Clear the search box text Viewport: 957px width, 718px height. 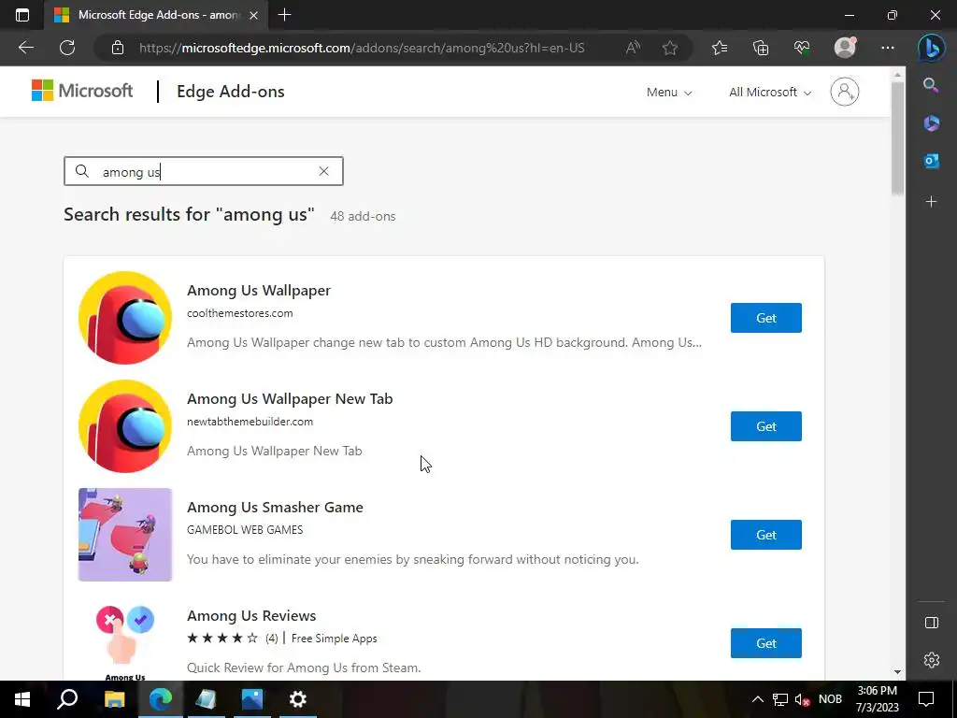click(323, 172)
